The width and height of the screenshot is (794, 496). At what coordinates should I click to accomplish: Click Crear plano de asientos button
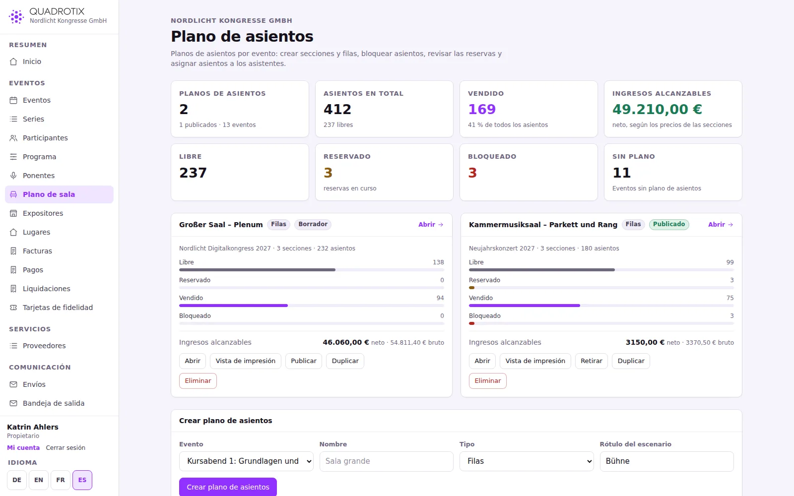pos(228,487)
